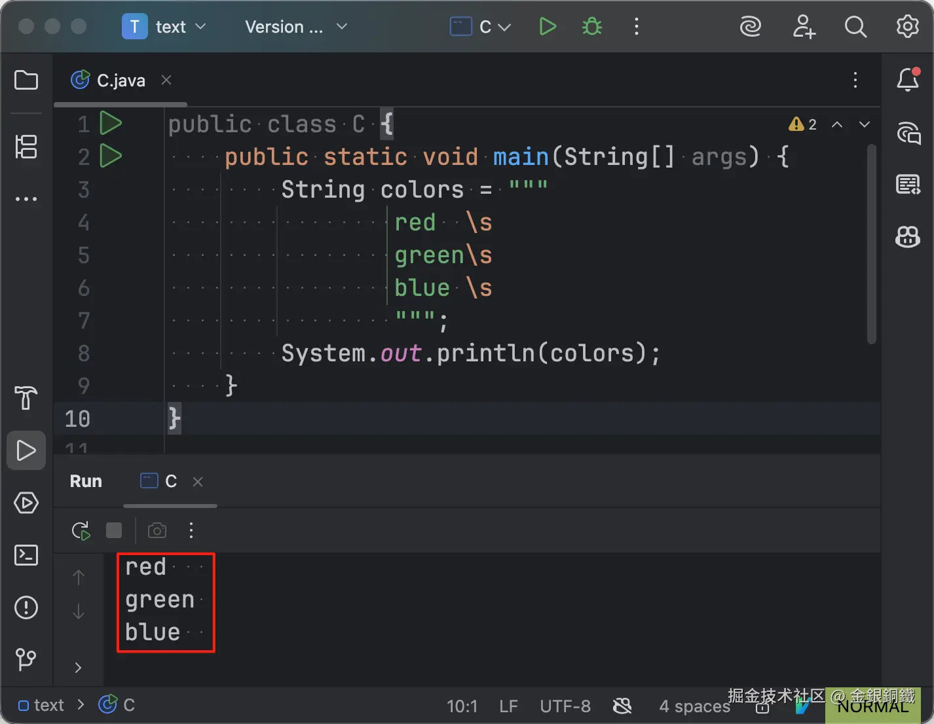Open Notifications bell
Image resolution: width=934 pixels, height=724 pixels.
tap(908, 80)
